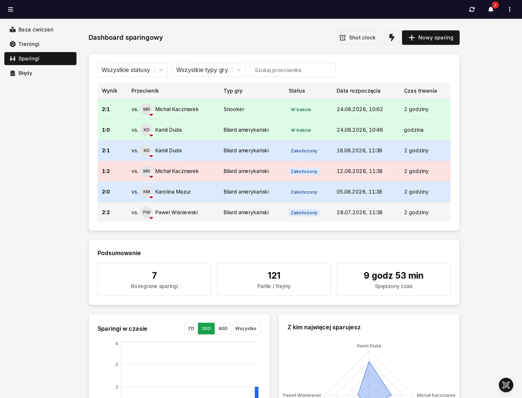
Task: Click Kamil Duda in the 18.08.2026 row
Action: 168,150
